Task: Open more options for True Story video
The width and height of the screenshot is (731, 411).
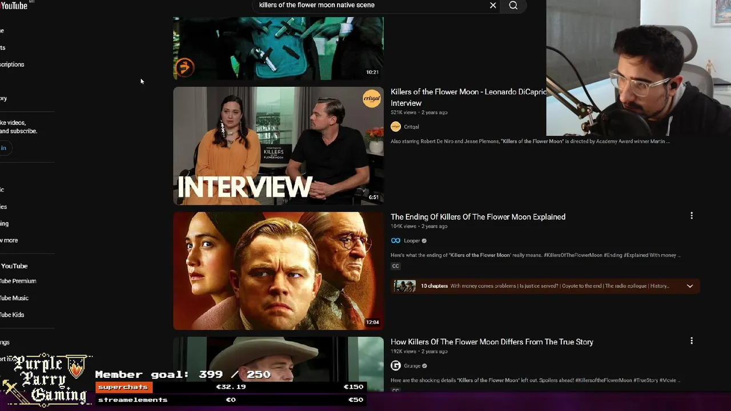Action: coord(692,341)
